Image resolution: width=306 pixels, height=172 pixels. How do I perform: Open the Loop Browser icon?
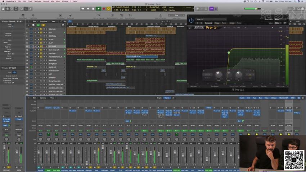pyautogui.click(x=298, y=9)
